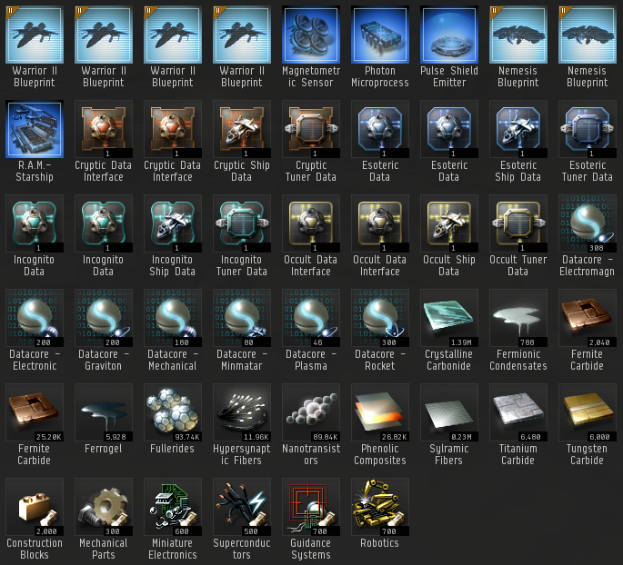Click the Phenolic Composites icon
Viewport: 623px width, 565px height.
380,412
